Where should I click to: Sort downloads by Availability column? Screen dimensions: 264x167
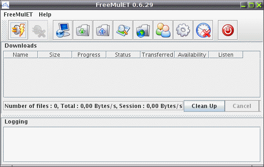192,55
